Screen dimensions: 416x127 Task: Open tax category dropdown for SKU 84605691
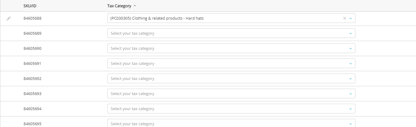tap(231, 64)
